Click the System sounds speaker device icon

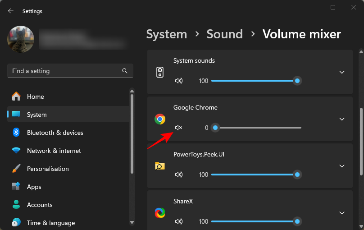point(160,72)
